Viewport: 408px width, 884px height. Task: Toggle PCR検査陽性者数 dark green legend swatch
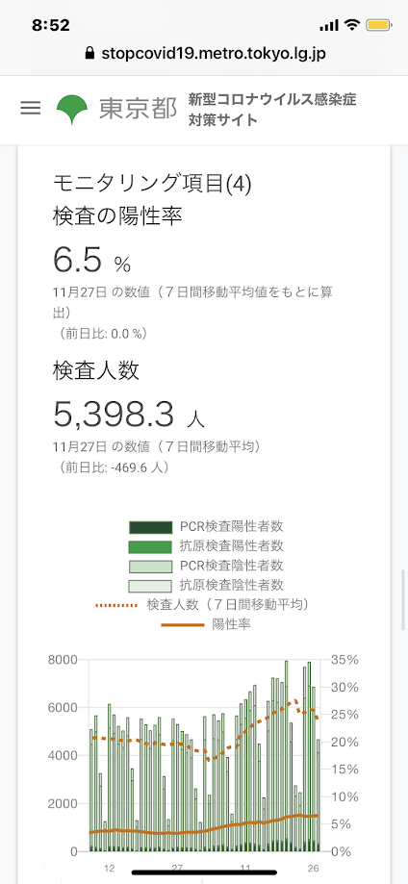click(150, 527)
